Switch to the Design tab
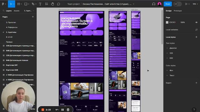The height and width of the screenshot is (112, 200). [169, 11]
